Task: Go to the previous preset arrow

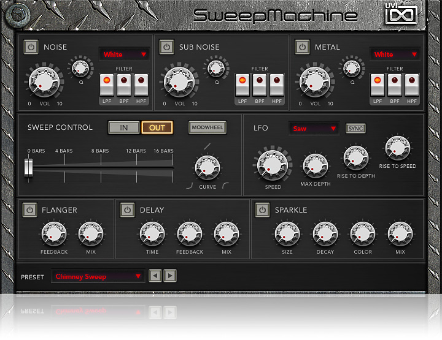Action: click(156, 276)
